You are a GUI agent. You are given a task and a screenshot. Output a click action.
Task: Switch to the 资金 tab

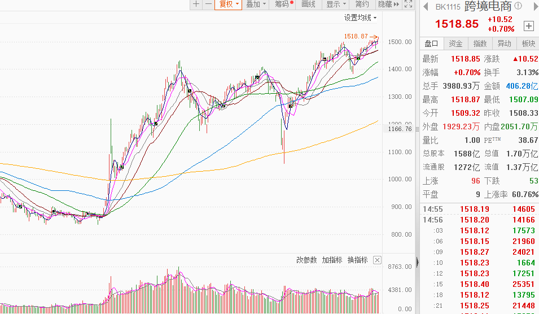455,43
